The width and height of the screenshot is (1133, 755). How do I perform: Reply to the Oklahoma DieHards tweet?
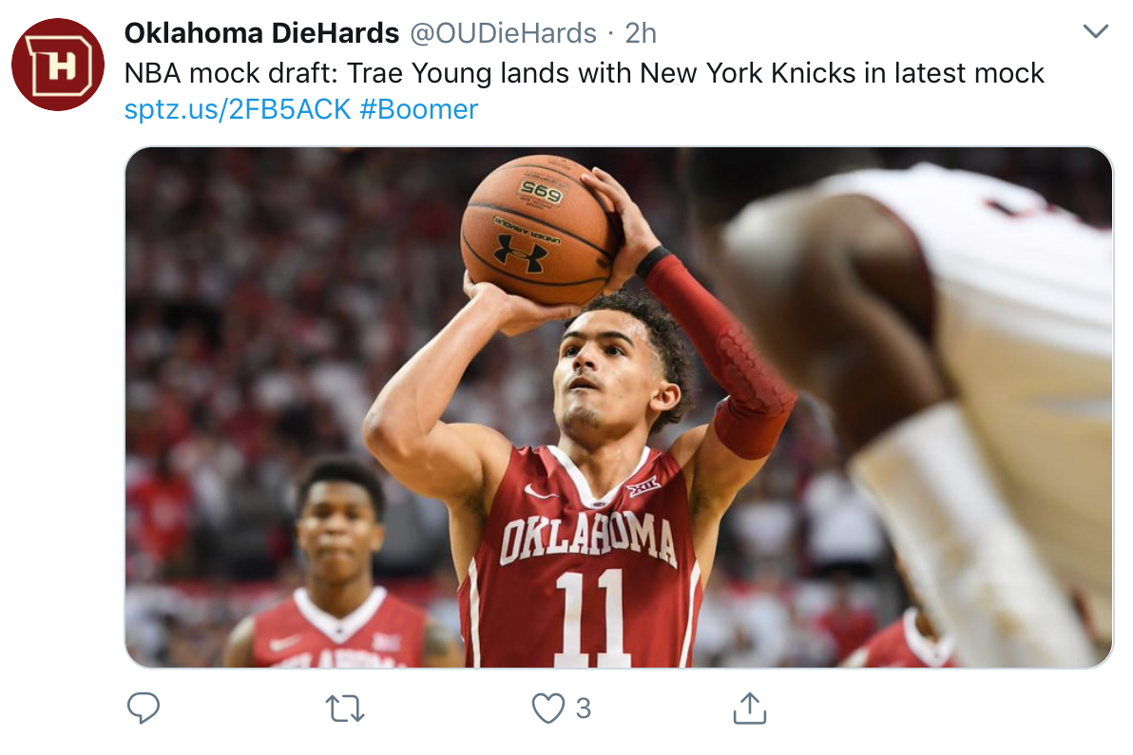click(143, 708)
